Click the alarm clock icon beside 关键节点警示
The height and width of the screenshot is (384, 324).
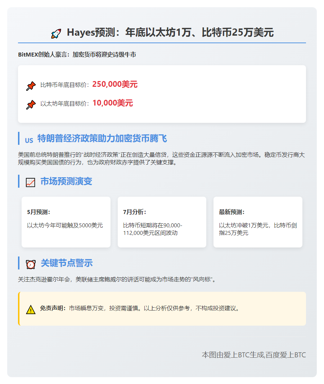click(x=31, y=264)
